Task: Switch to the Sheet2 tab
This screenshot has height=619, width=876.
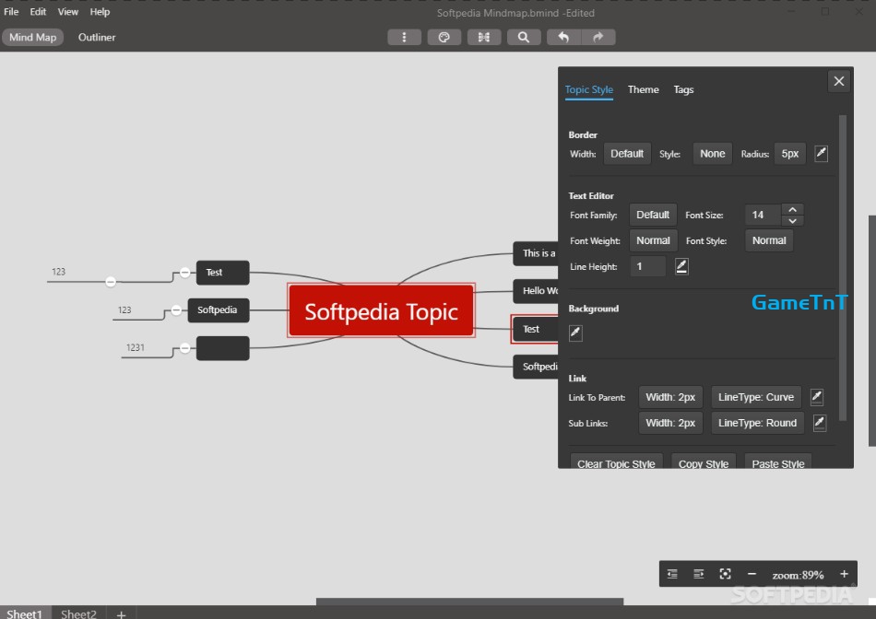Action: (78, 613)
